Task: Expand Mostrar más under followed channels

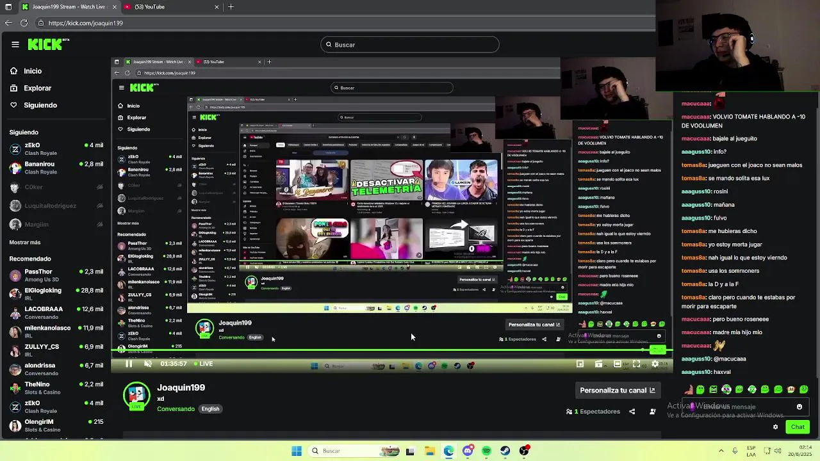Action: [x=25, y=242]
